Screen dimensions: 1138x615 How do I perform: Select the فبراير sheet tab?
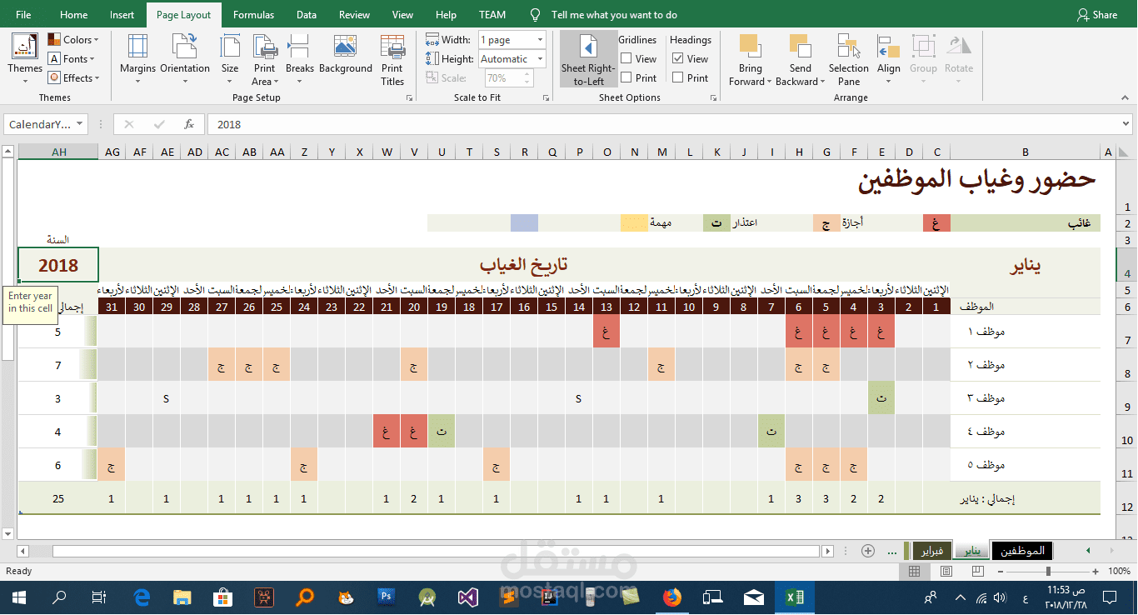(x=932, y=551)
